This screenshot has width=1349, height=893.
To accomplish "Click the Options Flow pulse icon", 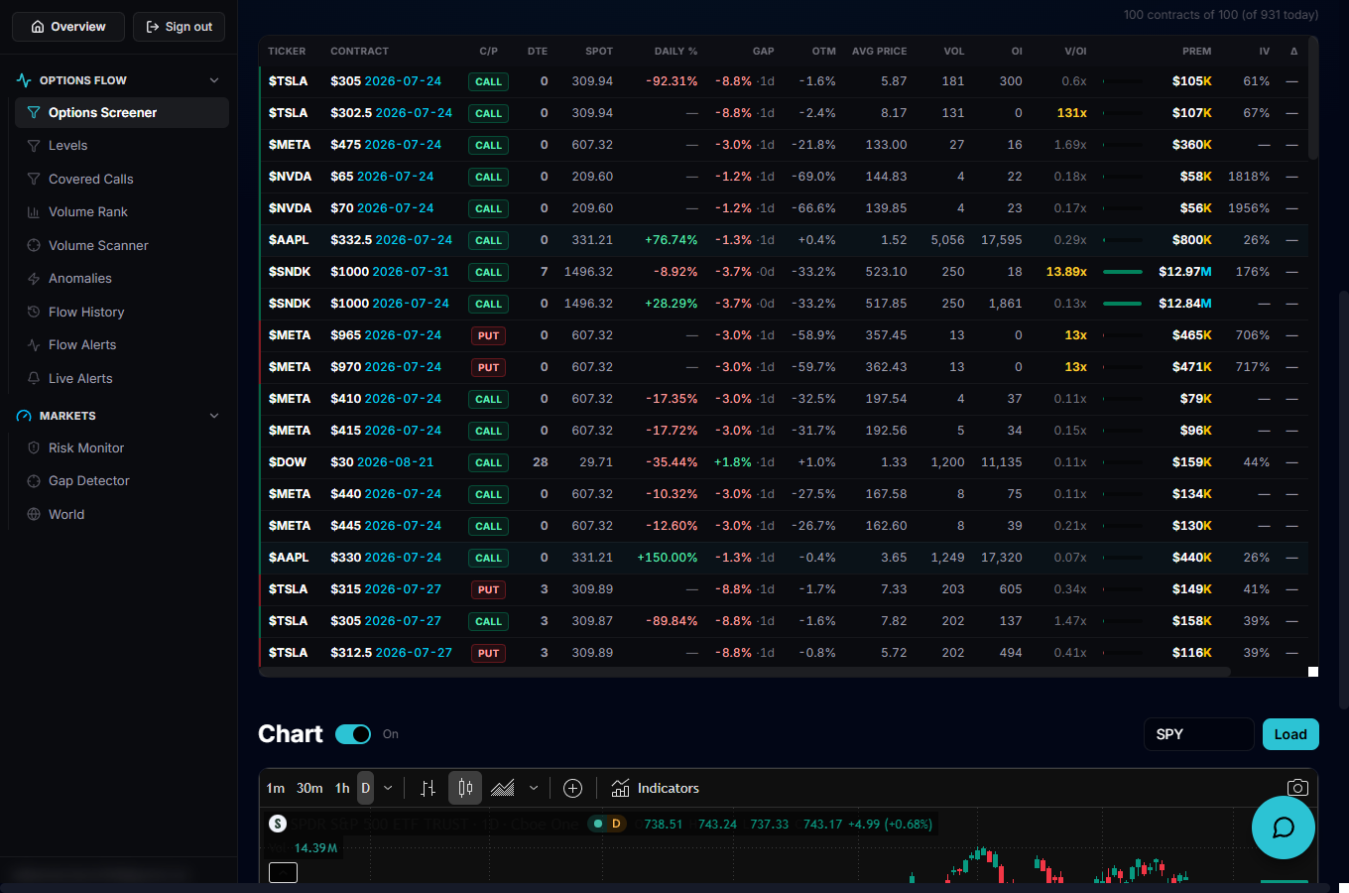I will click(x=24, y=80).
